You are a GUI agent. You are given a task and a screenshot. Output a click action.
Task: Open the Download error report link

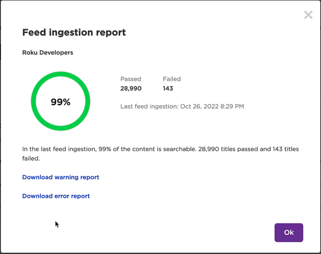tap(56, 196)
